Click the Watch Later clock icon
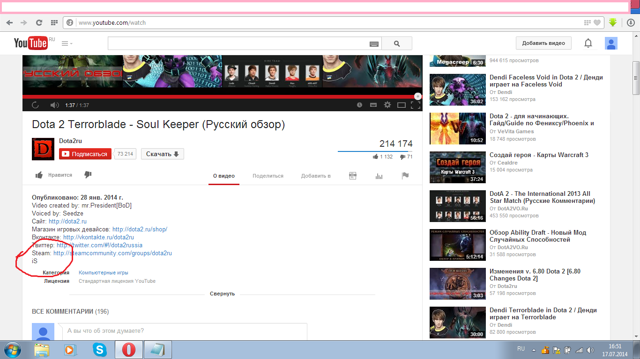The image size is (640, 359). pyautogui.click(x=359, y=105)
